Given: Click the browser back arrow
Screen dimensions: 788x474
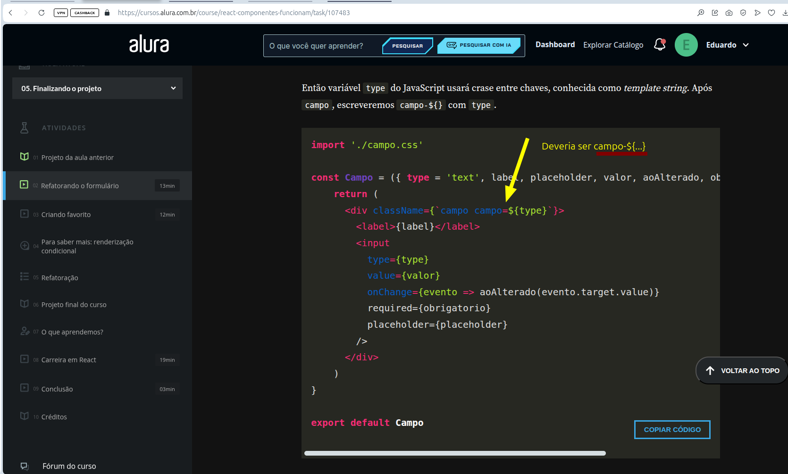Looking at the screenshot, I should (11, 13).
